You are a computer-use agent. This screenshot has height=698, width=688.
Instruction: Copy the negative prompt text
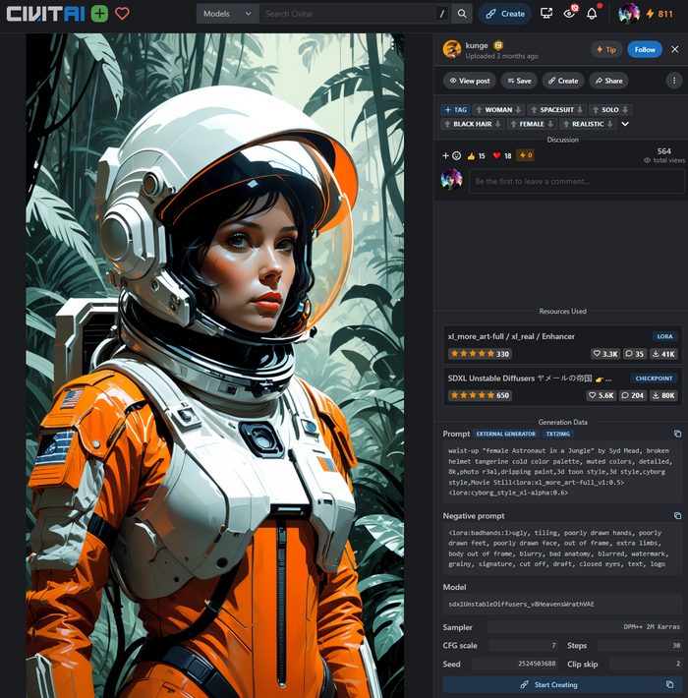(x=677, y=515)
